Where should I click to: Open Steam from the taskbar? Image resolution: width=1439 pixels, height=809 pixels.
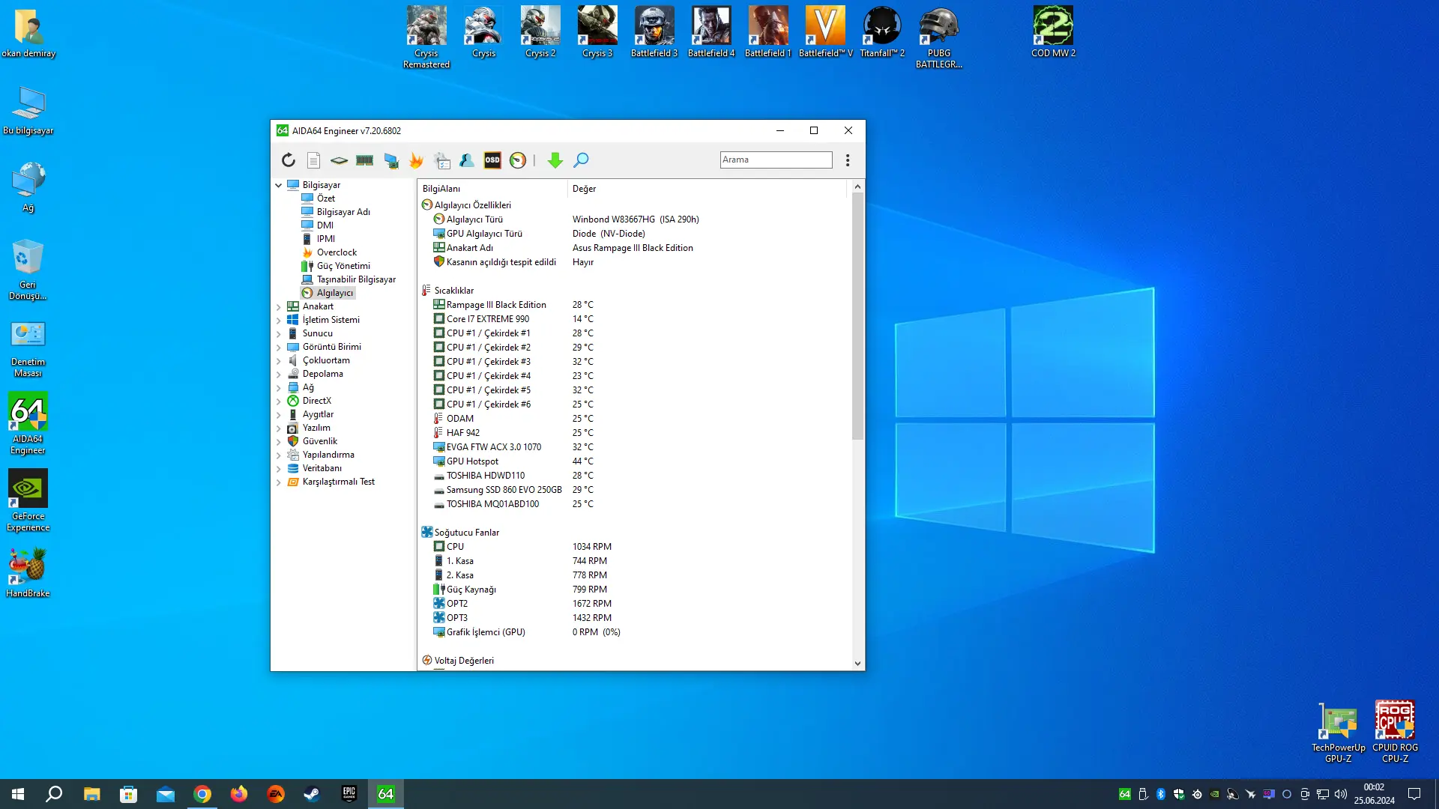[312, 794]
